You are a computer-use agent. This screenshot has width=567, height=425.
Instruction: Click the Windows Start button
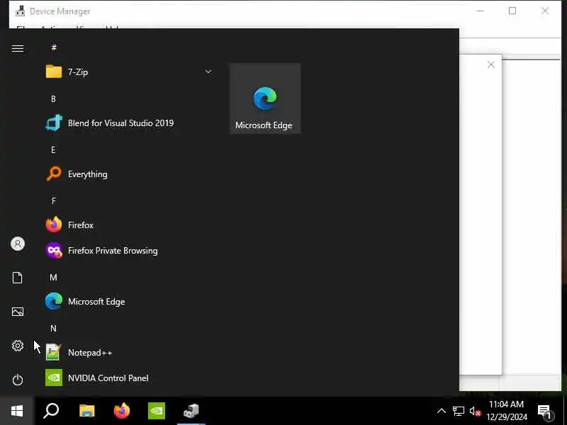click(x=17, y=411)
